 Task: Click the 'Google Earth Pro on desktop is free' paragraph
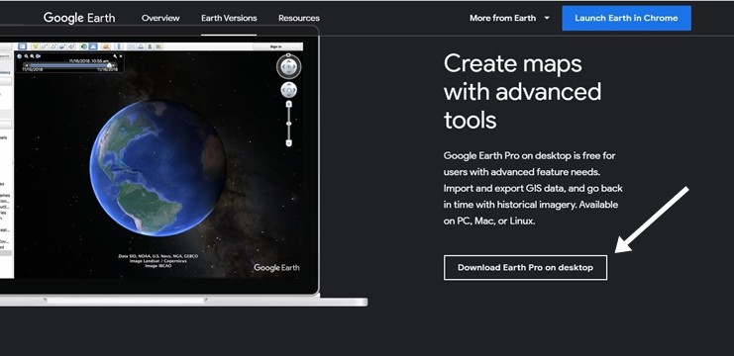tap(533, 188)
